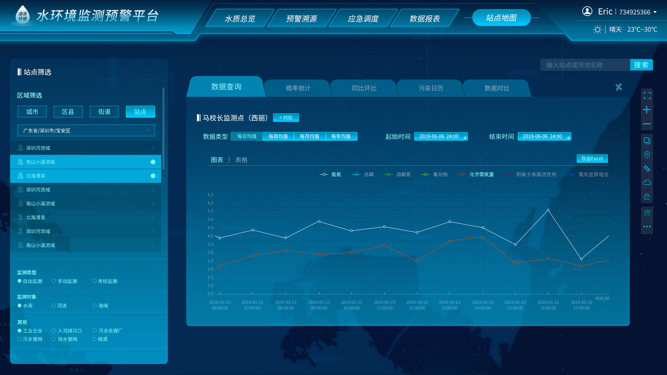Viewport: 667px width, 375px height.
Task: Zoom out with the minus icon
Action: [647, 124]
